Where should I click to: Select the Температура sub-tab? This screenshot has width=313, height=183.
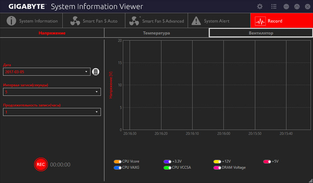pos(156,33)
